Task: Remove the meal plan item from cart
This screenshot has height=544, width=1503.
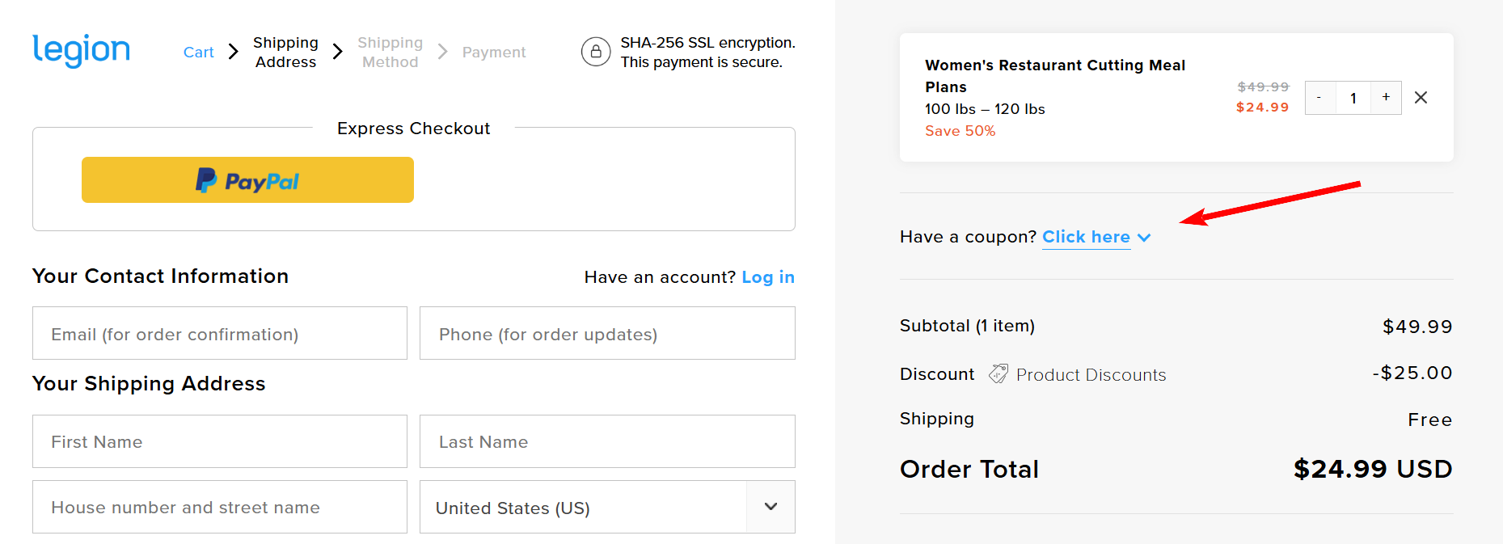Action: 1421,98
